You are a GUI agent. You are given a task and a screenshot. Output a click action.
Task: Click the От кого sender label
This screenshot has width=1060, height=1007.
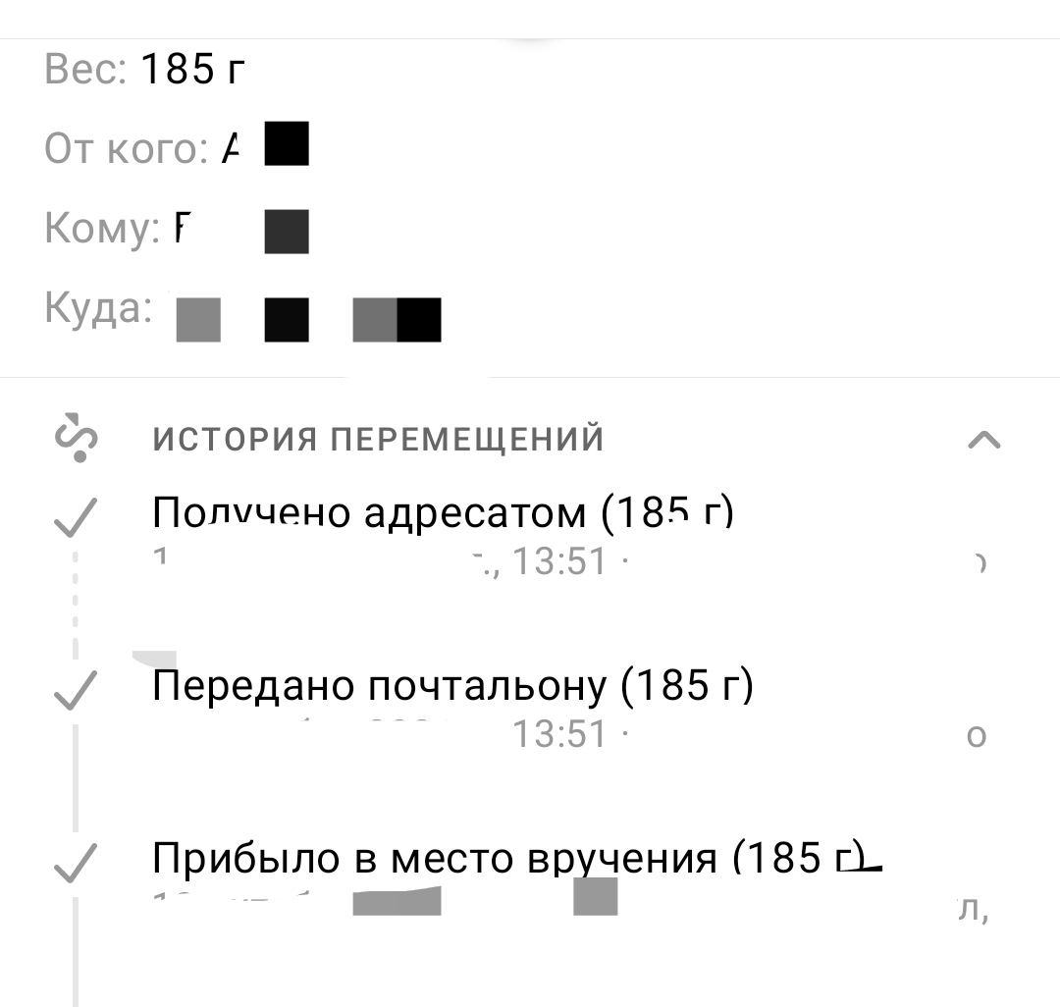point(127,148)
